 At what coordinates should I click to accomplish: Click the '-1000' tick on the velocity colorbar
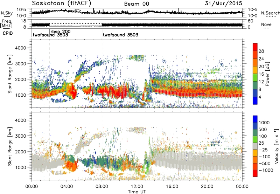point(266,170)
